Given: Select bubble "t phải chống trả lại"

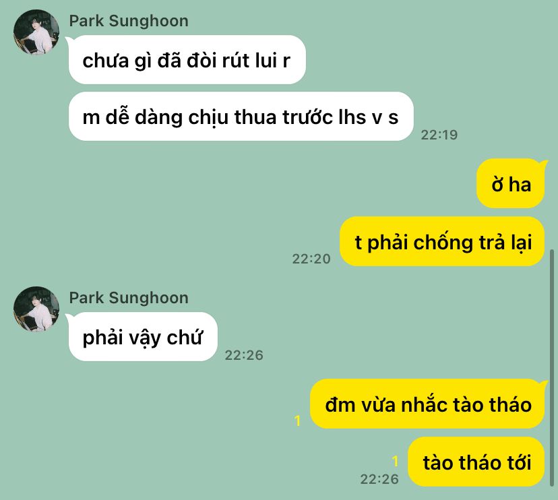Looking at the screenshot, I should [x=442, y=241].
